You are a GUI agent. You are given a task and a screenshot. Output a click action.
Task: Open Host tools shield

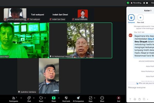click(66, 99)
